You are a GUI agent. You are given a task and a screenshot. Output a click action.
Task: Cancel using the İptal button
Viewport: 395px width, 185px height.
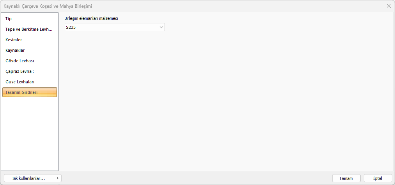pos(377,178)
